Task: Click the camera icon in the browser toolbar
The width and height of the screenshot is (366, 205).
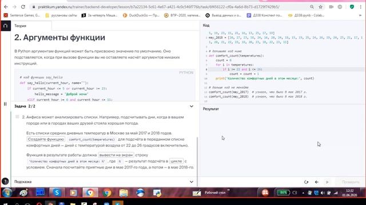Action: tap(331, 7)
